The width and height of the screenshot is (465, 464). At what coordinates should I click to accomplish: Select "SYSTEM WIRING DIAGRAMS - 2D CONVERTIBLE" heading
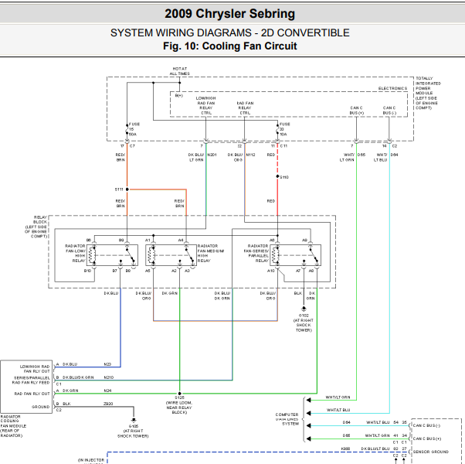pos(230,32)
